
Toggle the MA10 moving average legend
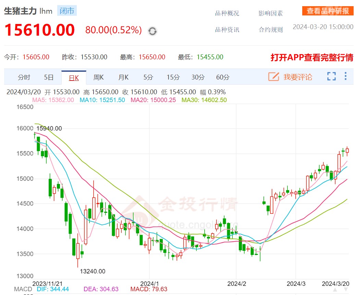tap(102, 100)
